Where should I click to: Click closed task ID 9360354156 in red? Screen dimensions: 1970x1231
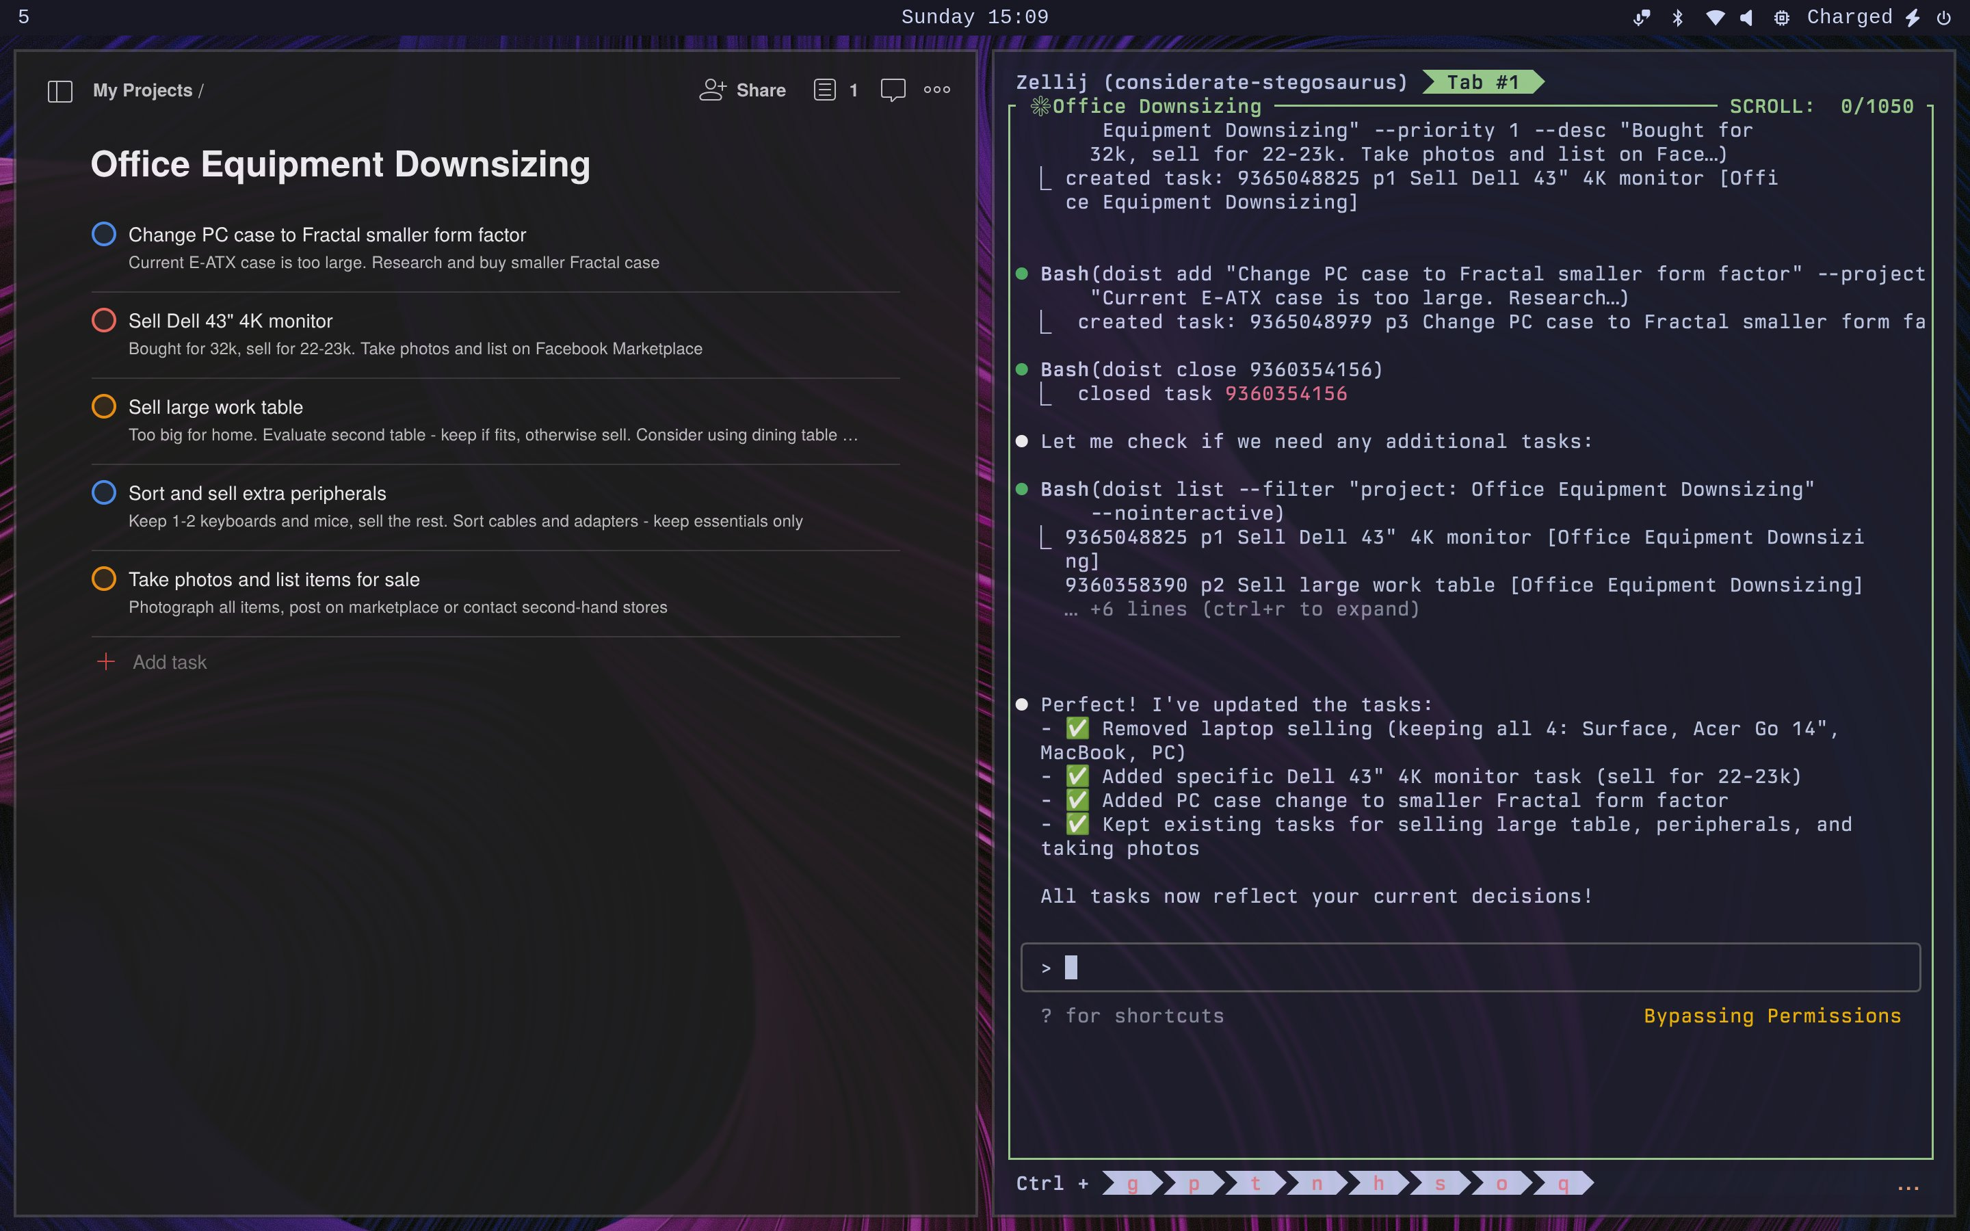[x=1286, y=394]
